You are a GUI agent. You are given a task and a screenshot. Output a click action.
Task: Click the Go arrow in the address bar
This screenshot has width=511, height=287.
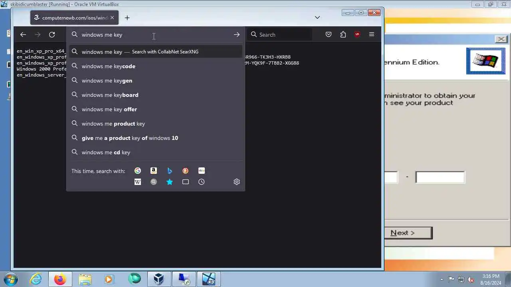pyautogui.click(x=237, y=35)
